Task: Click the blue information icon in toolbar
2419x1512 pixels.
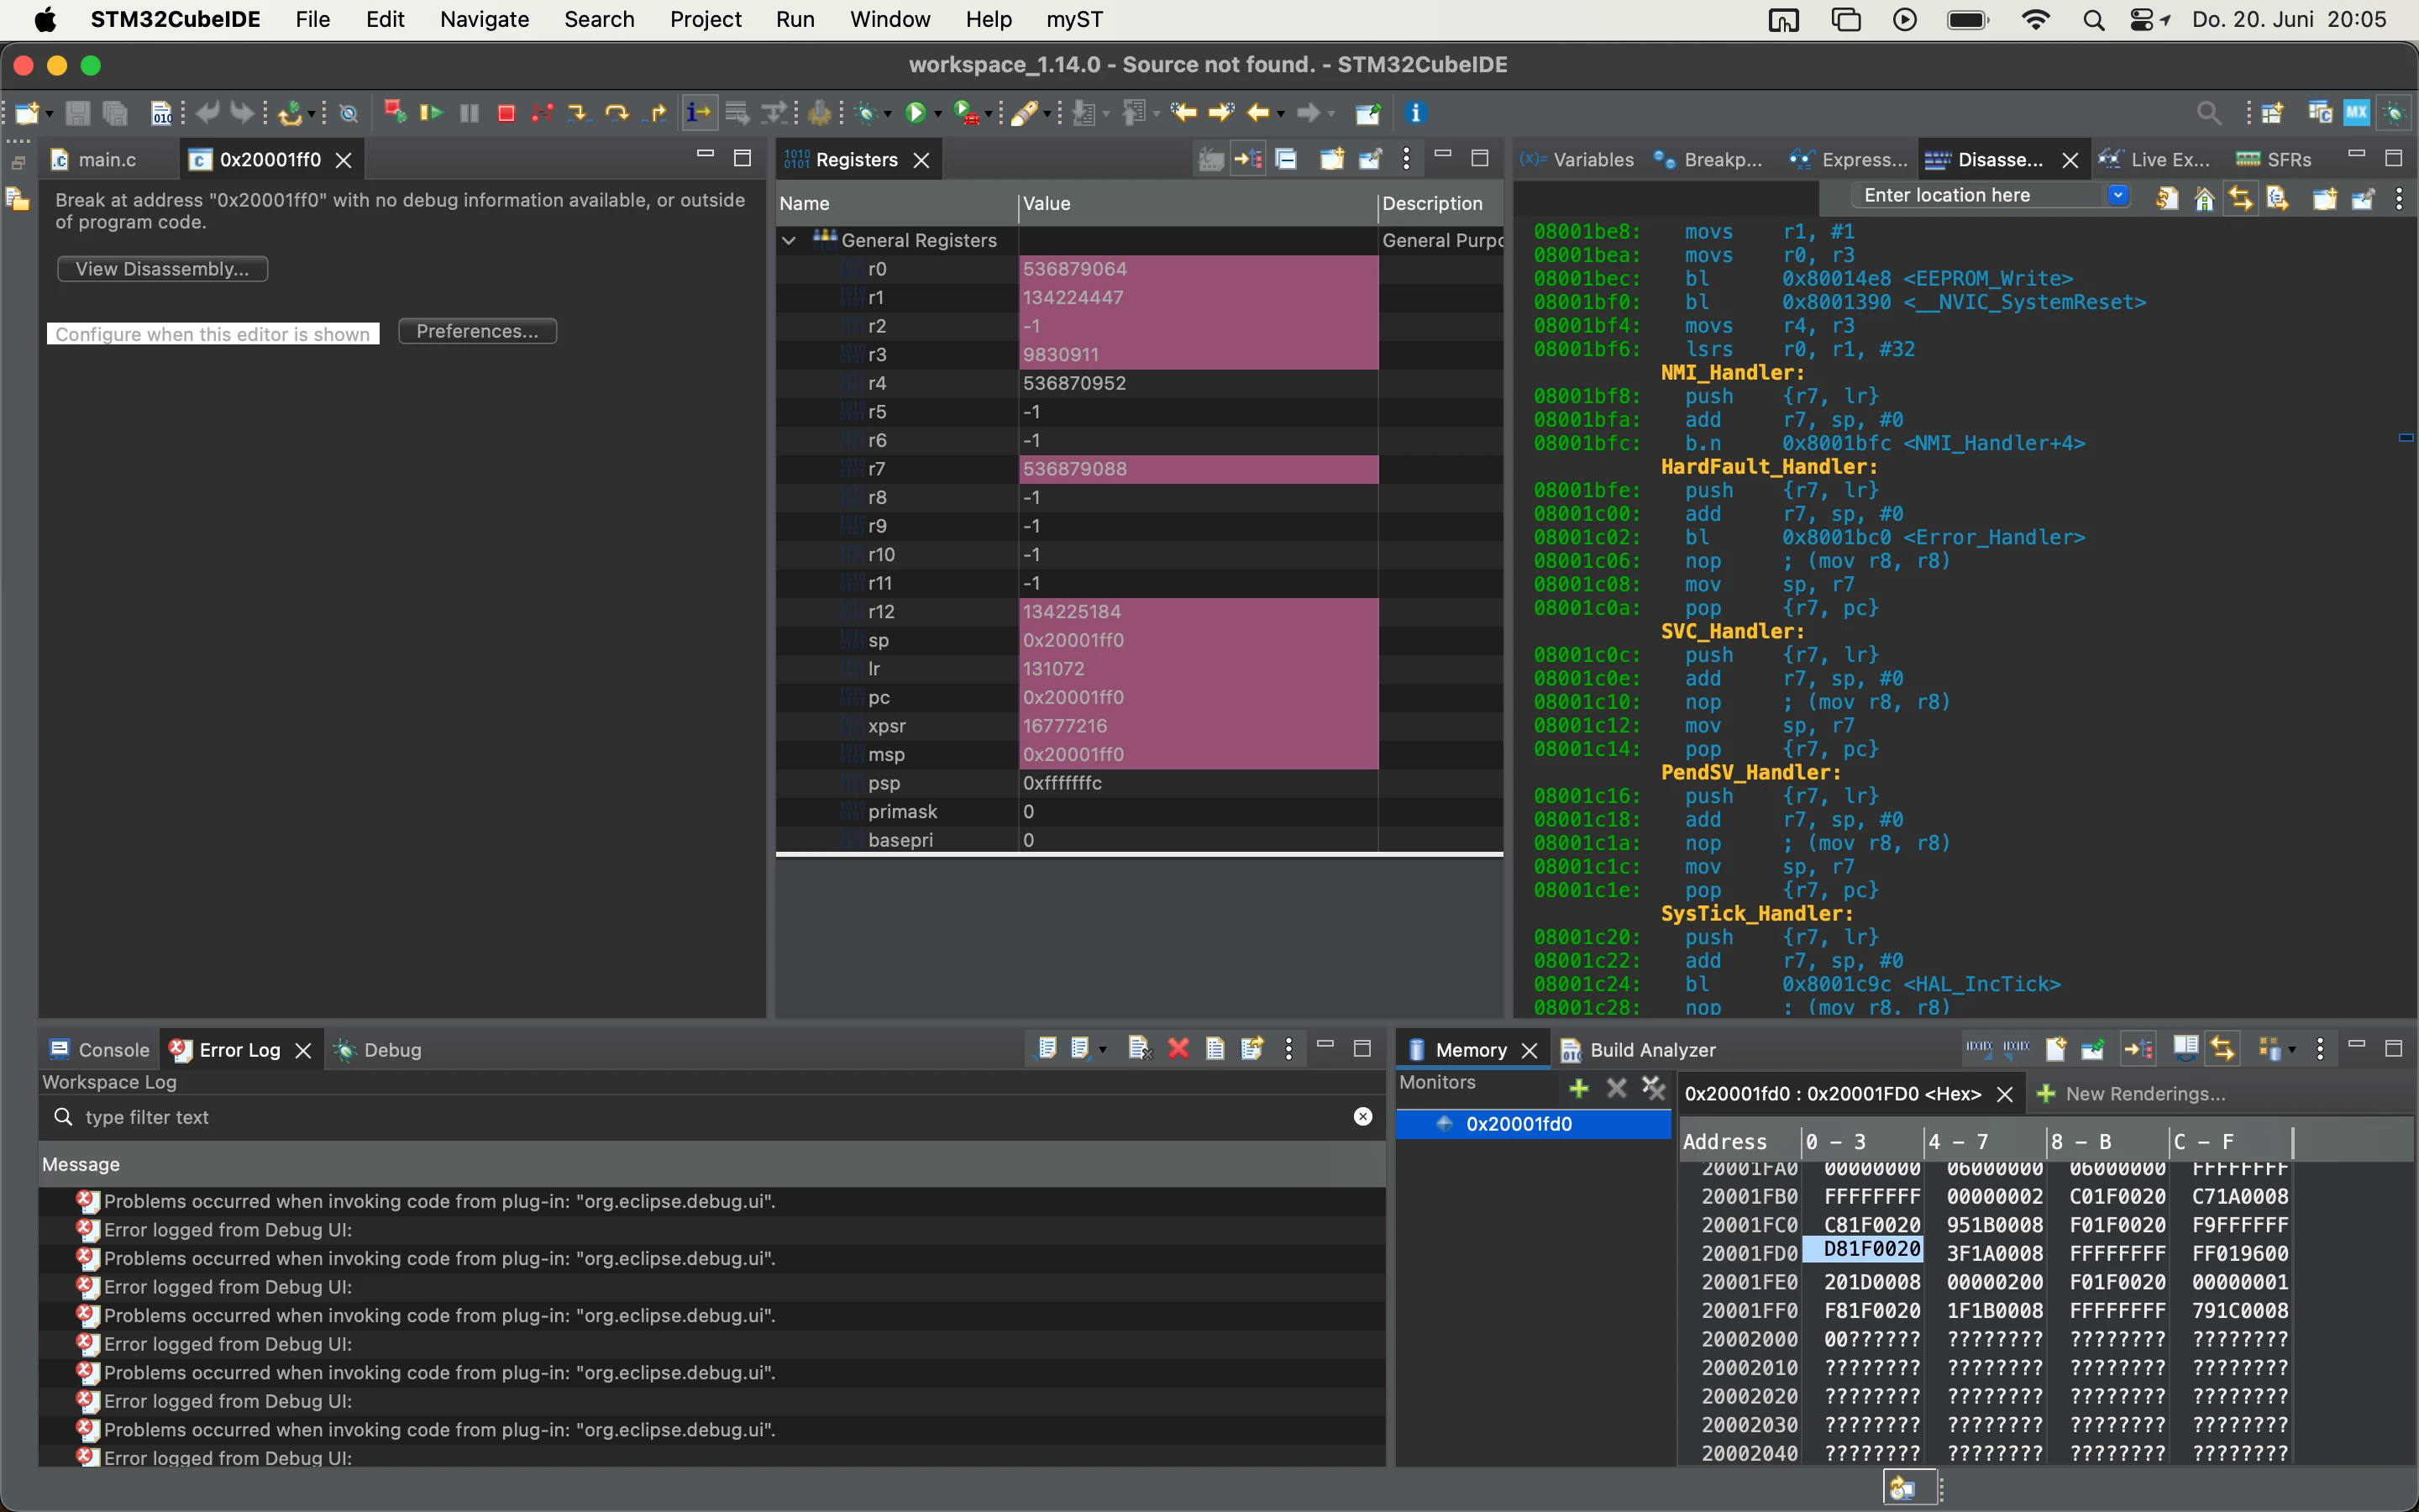Action: tap(1415, 113)
